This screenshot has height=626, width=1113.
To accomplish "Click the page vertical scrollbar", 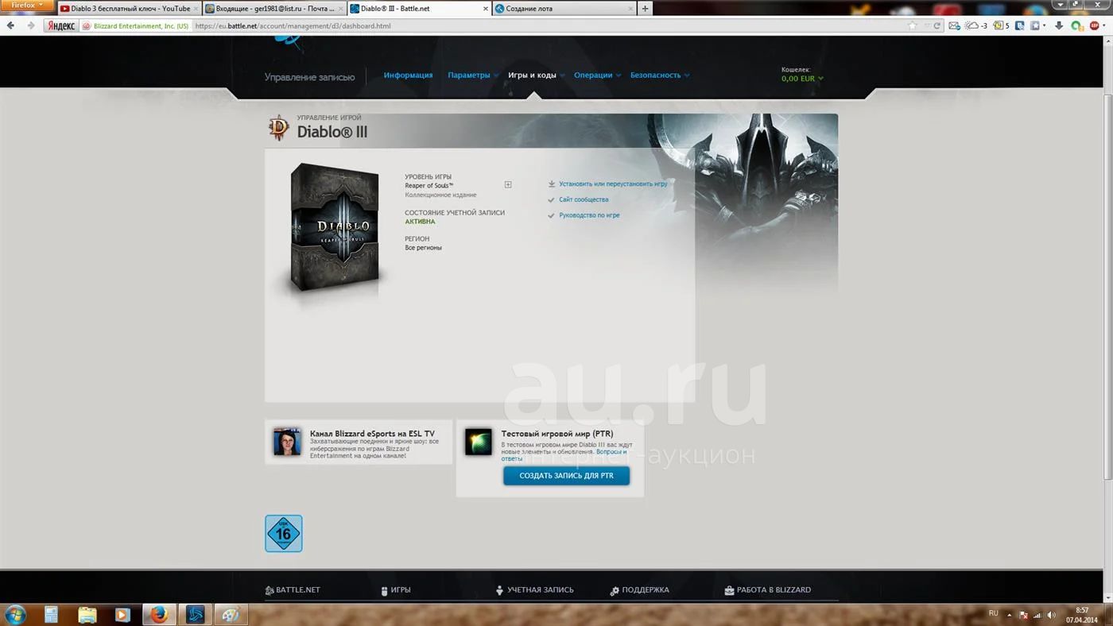I will (1108, 286).
